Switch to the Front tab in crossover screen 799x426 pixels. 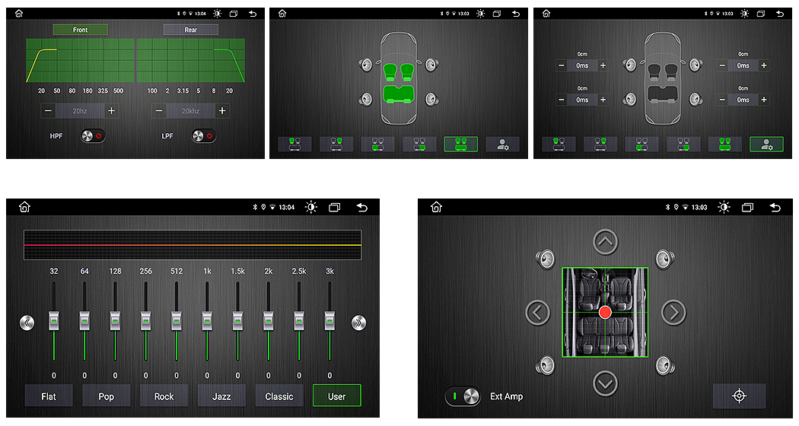pyautogui.click(x=80, y=30)
